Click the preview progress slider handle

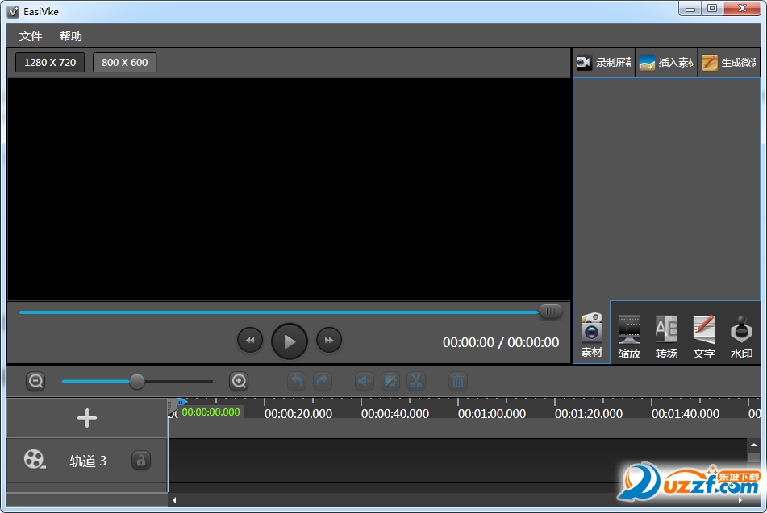pyautogui.click(x=550, y=311)
